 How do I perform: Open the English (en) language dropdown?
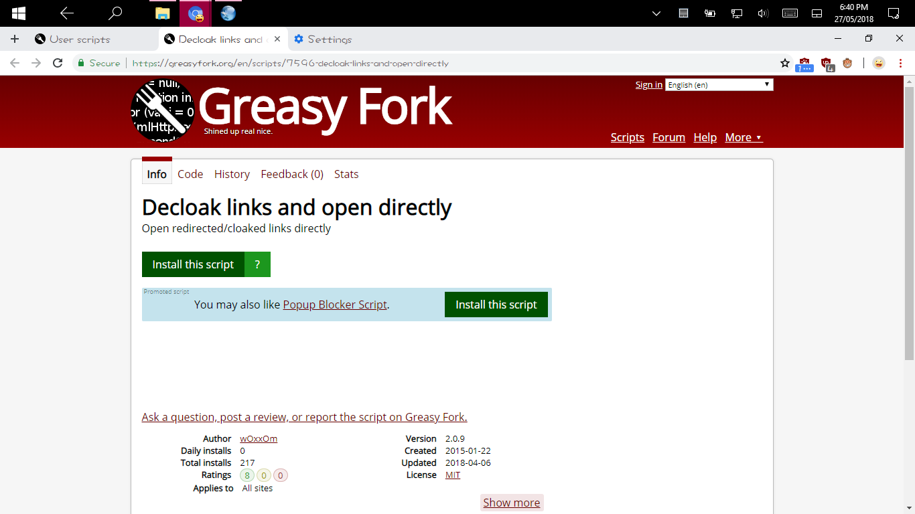click(x=719, y=84)
